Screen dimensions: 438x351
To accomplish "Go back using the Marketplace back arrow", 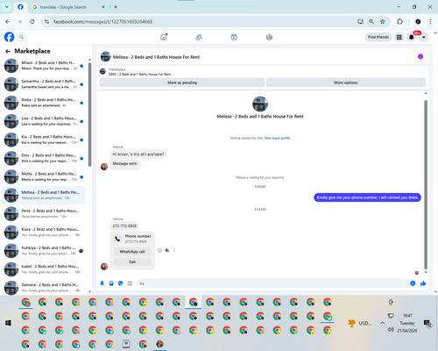I will coord(8,52).
